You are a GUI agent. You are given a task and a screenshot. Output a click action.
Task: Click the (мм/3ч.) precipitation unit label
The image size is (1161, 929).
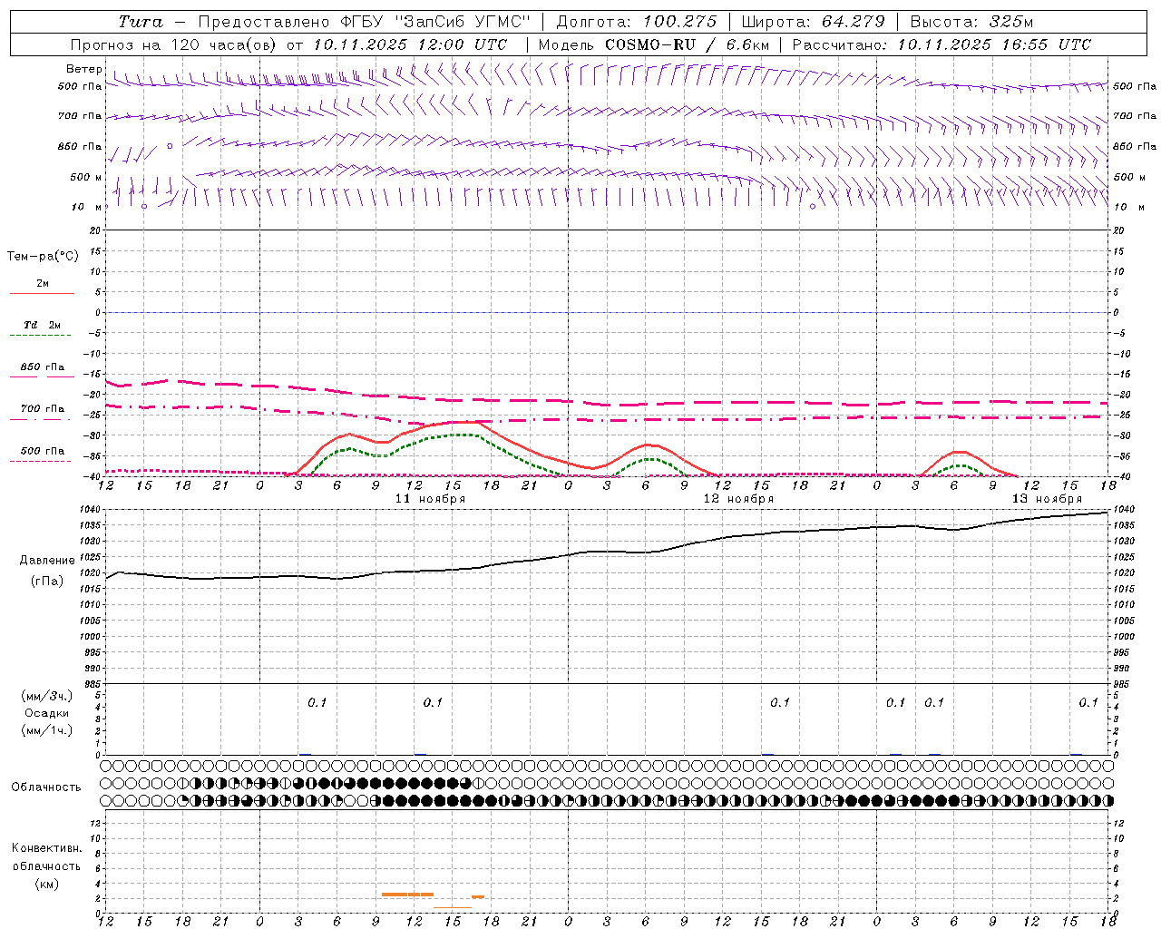[x=46, y=696]
